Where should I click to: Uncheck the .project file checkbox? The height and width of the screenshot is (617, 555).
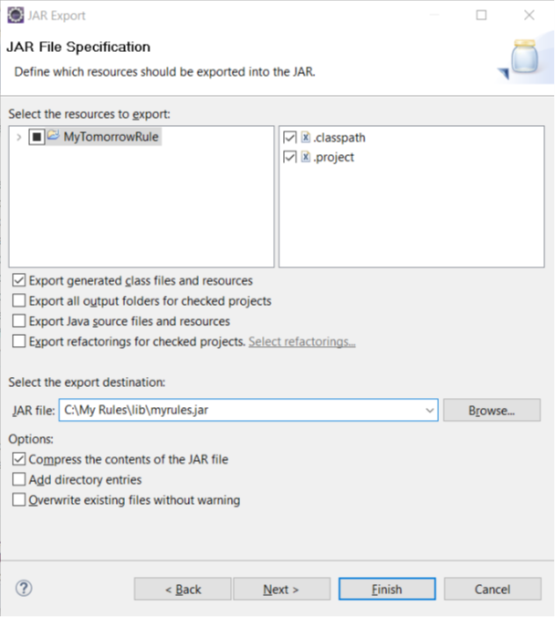pos(290,157)
